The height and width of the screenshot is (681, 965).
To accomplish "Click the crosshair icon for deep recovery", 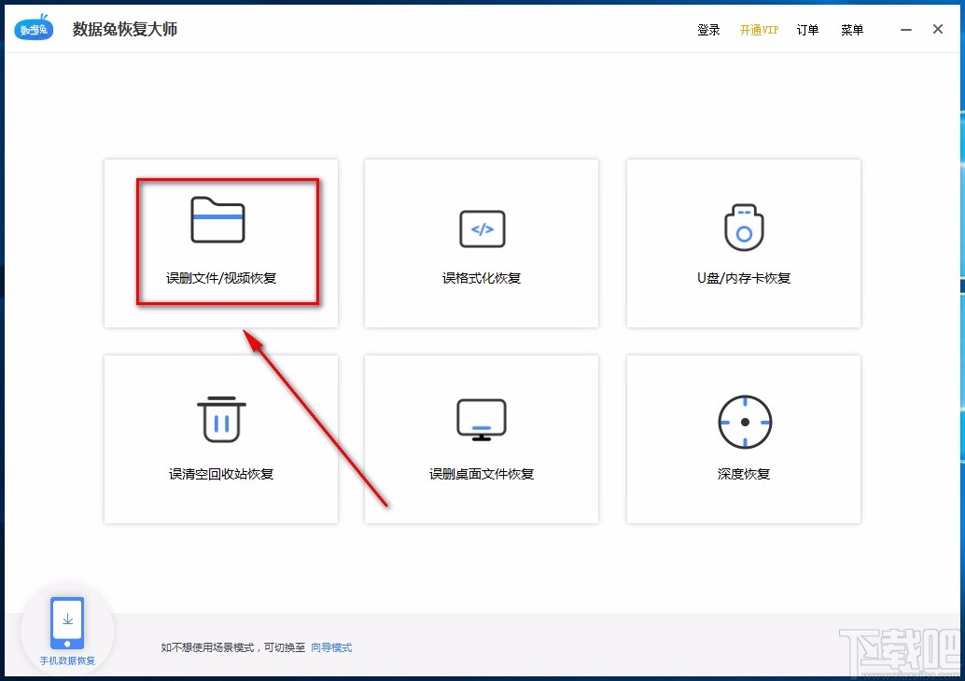I will click(745, 422).
